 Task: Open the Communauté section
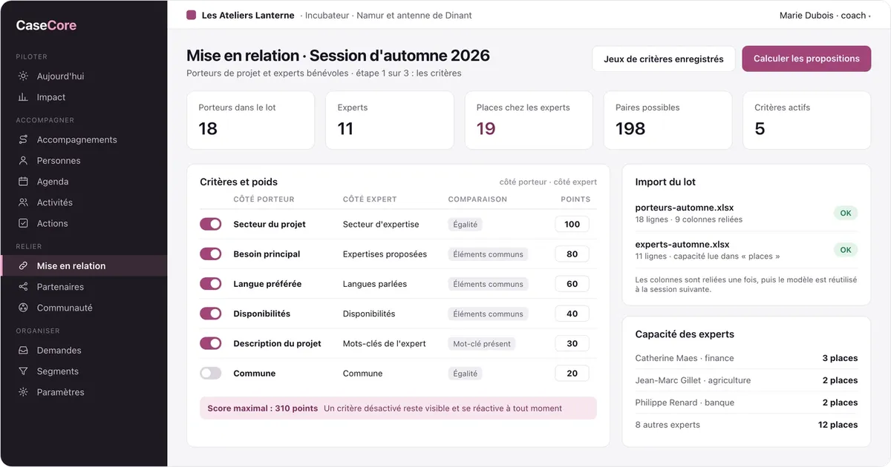click(x=84, y=308)
